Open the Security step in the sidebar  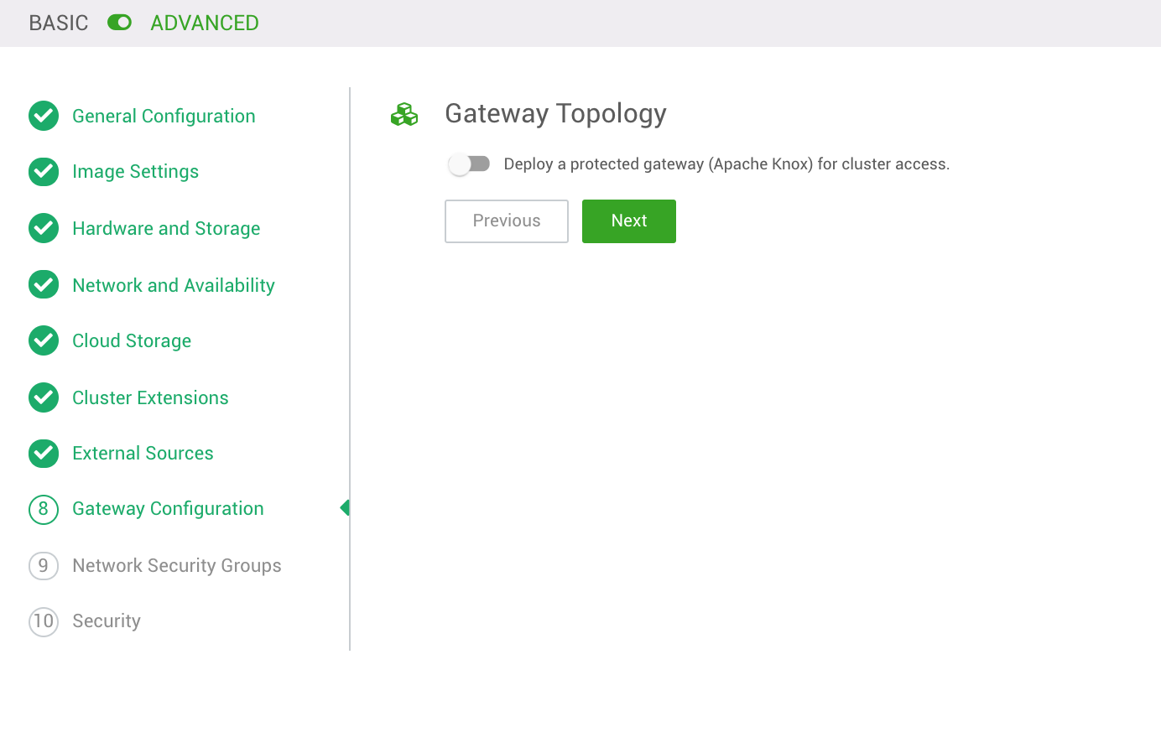click(107, 621)
